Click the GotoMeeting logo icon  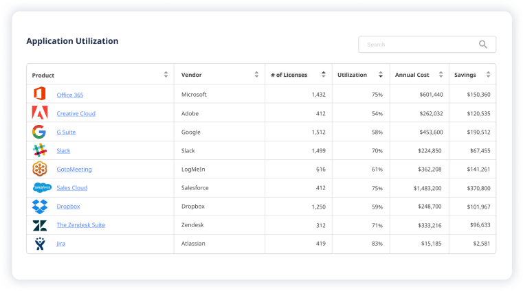(x=39, y=169)
